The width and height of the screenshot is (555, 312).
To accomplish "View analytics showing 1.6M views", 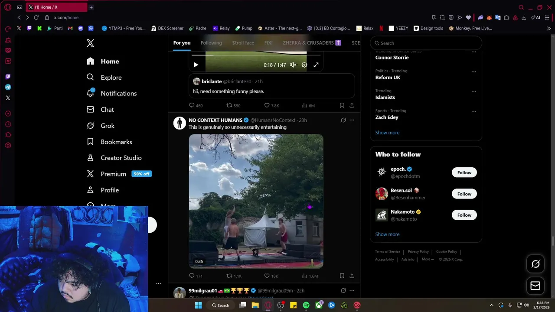I will (x=309, y=276).
